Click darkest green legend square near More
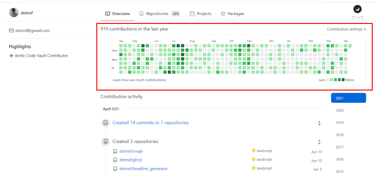Screen dimensions: 376x175 click(x=343, y=80)
